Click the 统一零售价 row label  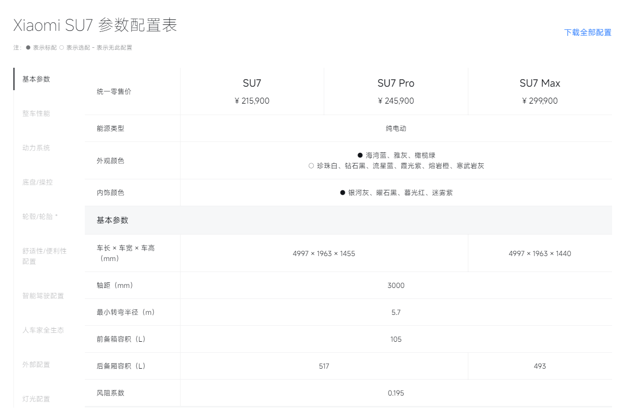pyautogui.click(x=114, y=92)
